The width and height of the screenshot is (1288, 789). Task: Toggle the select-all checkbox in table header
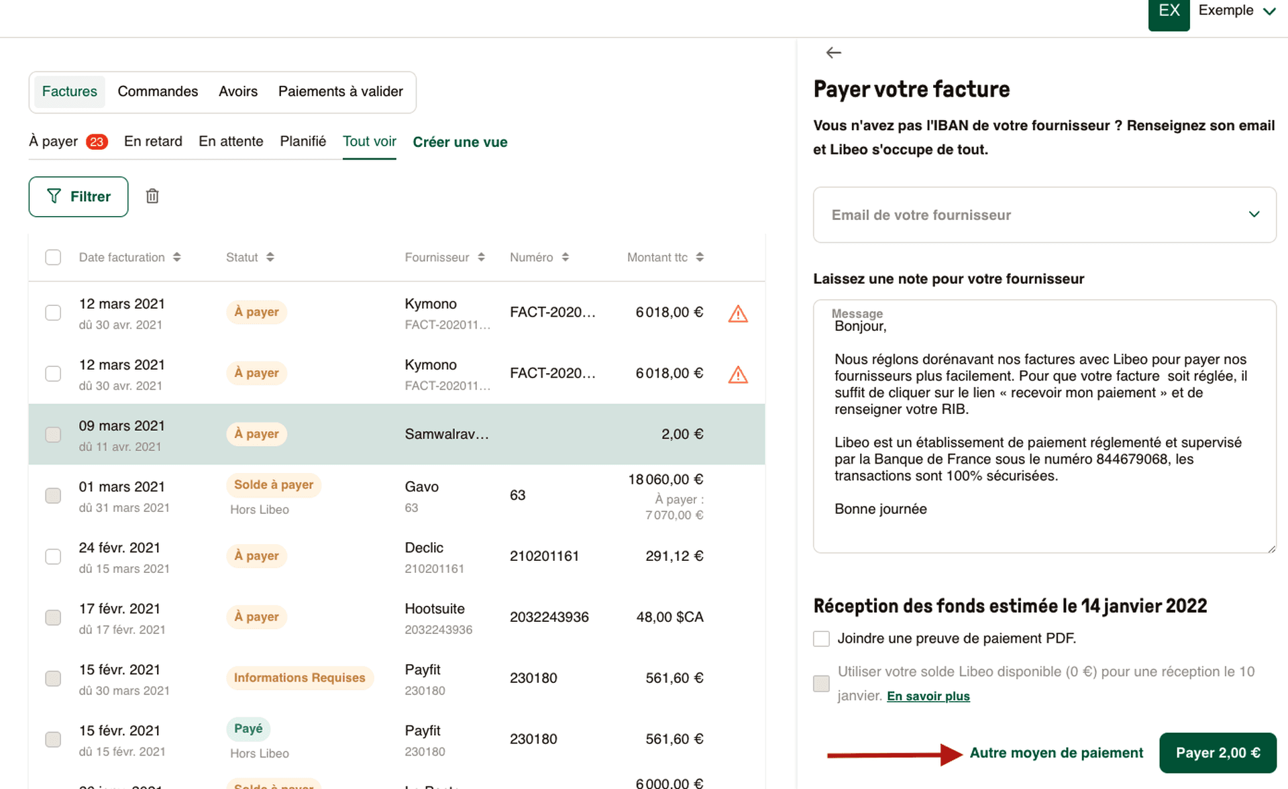(x=53, y=257)
